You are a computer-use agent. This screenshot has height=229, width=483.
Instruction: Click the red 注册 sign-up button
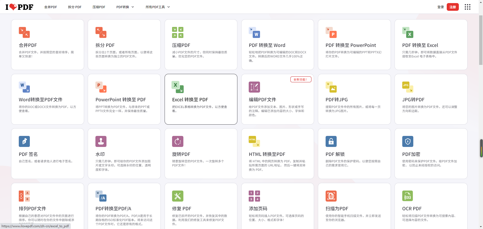[x=452, y=7]
